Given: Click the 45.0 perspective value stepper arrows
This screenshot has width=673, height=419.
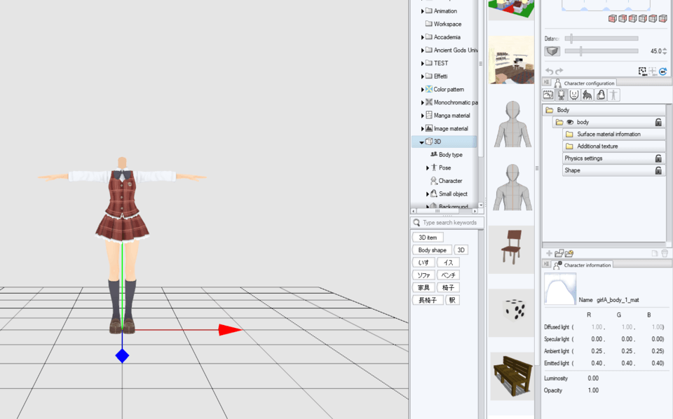Looking at the screenshot, I should [665, 51].
